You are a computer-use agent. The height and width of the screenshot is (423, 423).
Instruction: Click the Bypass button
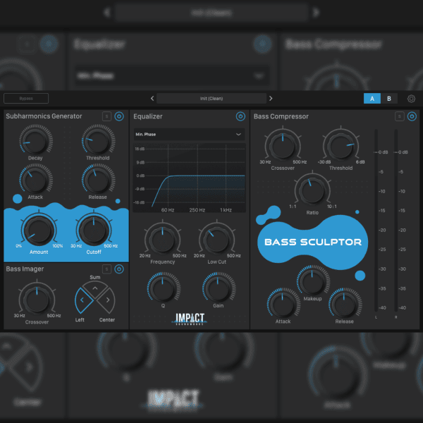26,99
